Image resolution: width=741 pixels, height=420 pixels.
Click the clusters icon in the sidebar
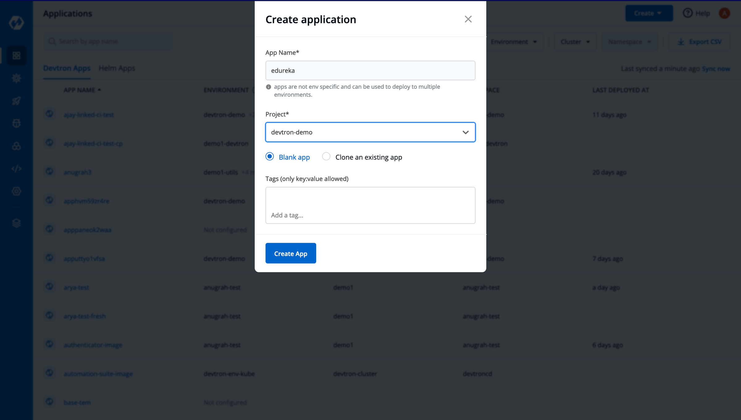[x=17, y=146]
